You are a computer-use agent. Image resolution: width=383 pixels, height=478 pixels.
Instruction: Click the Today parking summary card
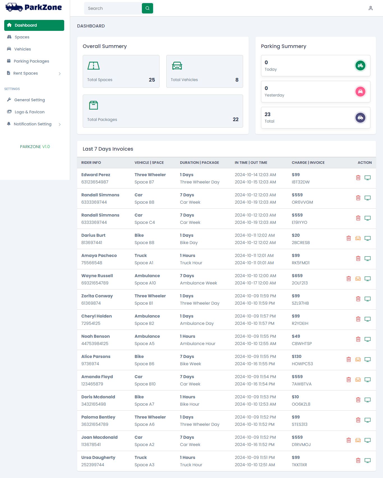point(316,66)
